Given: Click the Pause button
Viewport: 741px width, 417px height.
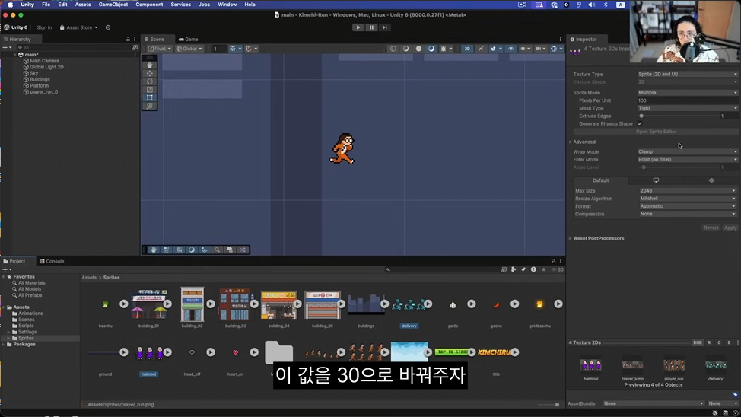Looking at the screenshot, I should pyautogui.click(x=371, y=27).
